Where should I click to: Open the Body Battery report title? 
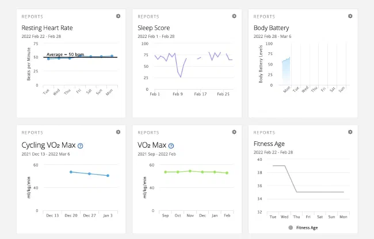271,28
